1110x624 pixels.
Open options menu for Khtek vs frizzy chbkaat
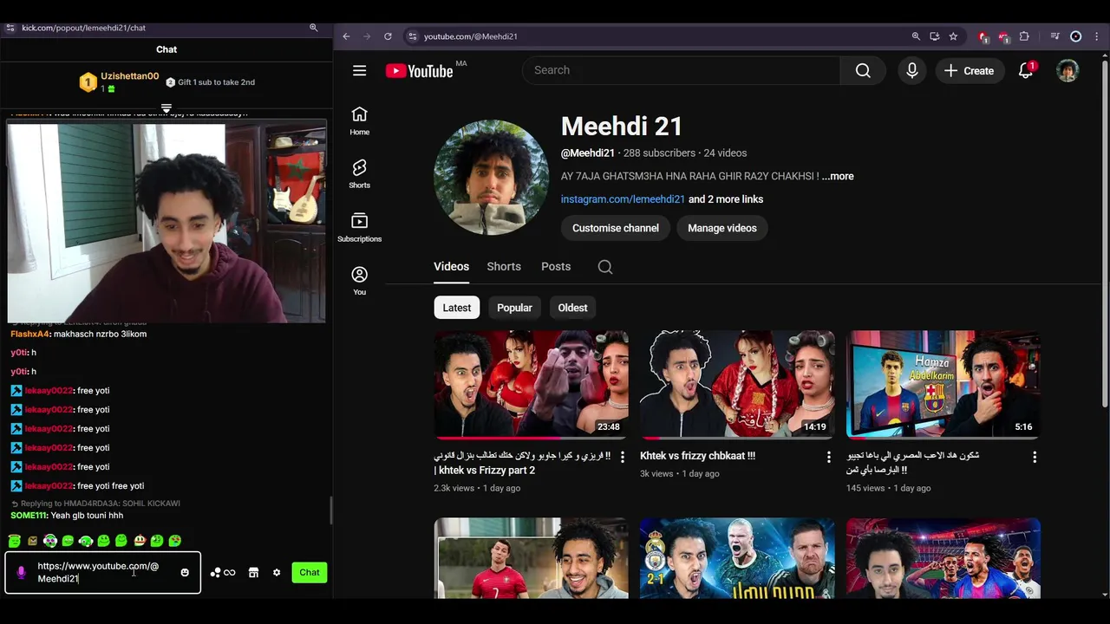pyautogui.click(x=828, y=457)
